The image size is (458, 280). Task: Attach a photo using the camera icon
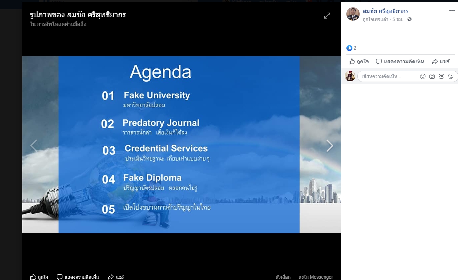click(432, 76)
